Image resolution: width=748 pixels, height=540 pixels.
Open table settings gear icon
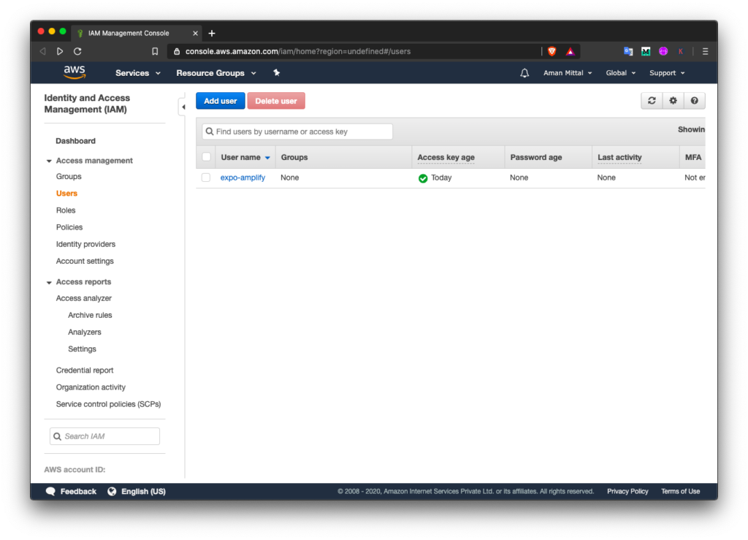pyautogui.click(x=673, y=101)
